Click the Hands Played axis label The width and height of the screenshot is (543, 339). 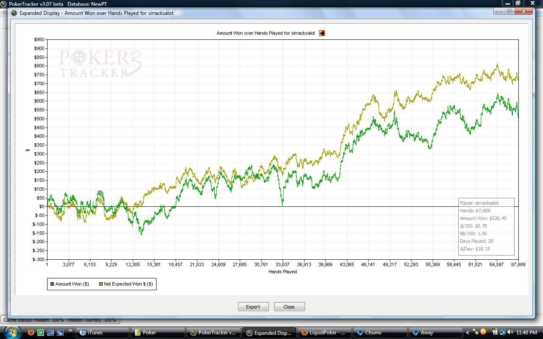(x=283, y=272)
